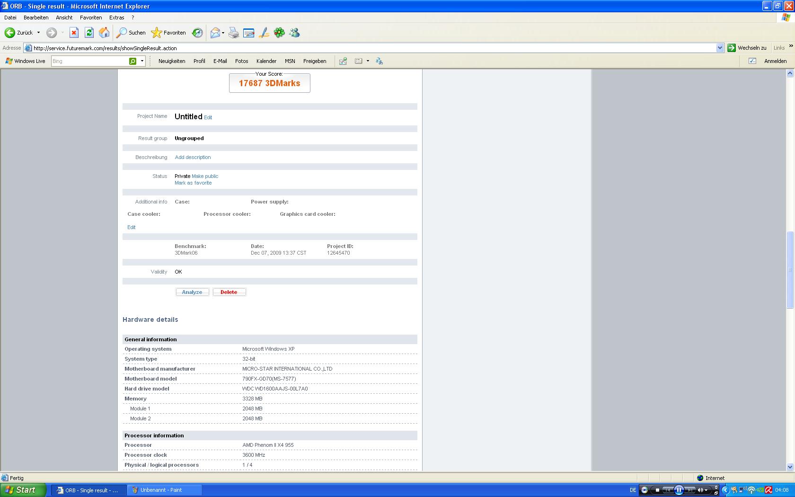Open Suchen search pane
The width and height of the screenshot is (795, 497).
(x=131, y=33)
